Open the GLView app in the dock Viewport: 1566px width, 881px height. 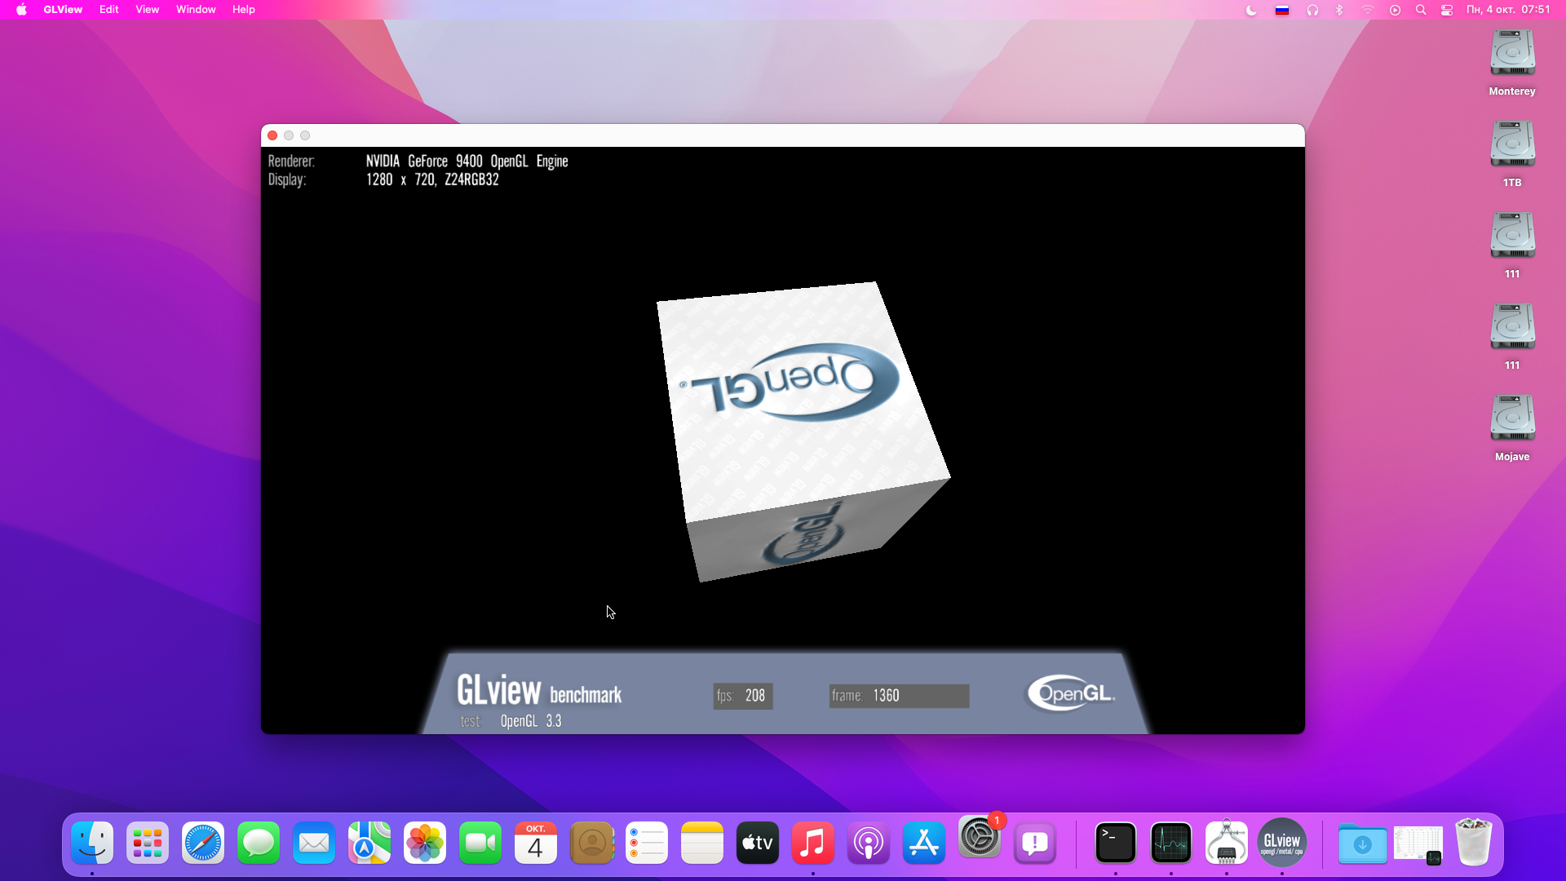coord(1281,843)
